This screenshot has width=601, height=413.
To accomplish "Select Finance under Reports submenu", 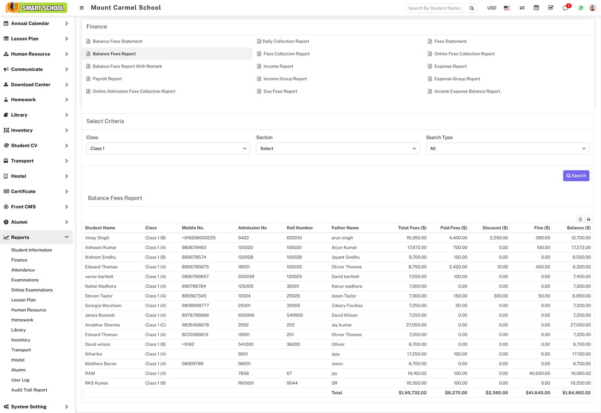I will [19, 260].
